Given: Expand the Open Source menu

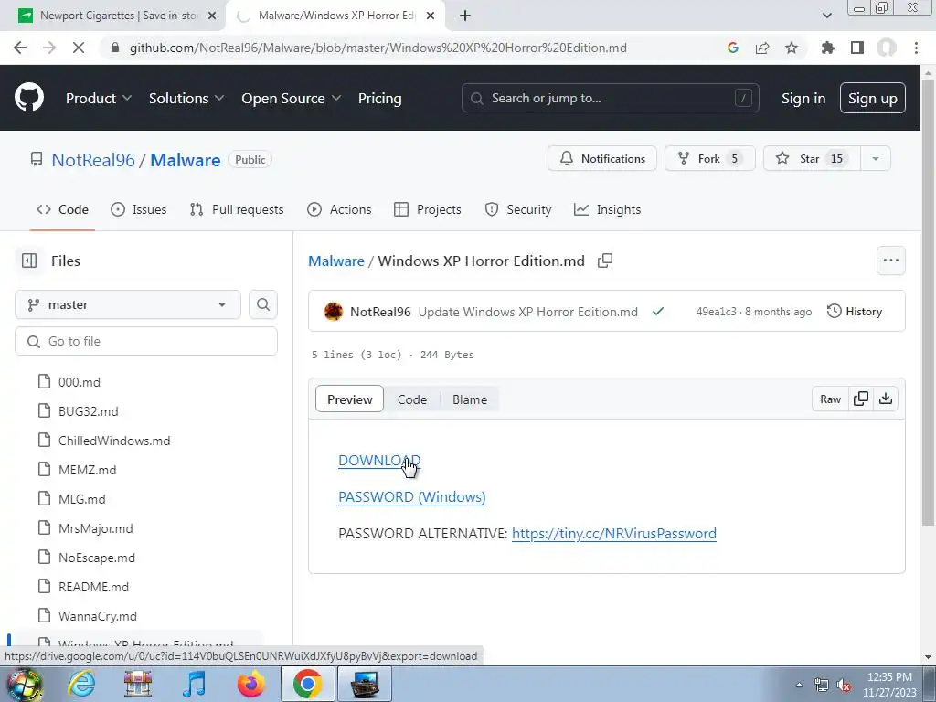Looking at the screenshot, I should click(292, 98).
